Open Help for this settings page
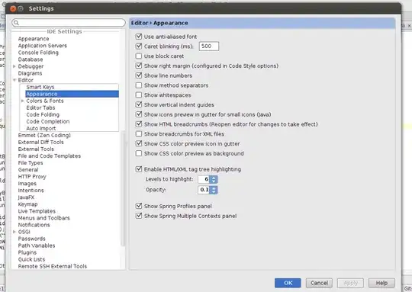 tap(381, 283)
